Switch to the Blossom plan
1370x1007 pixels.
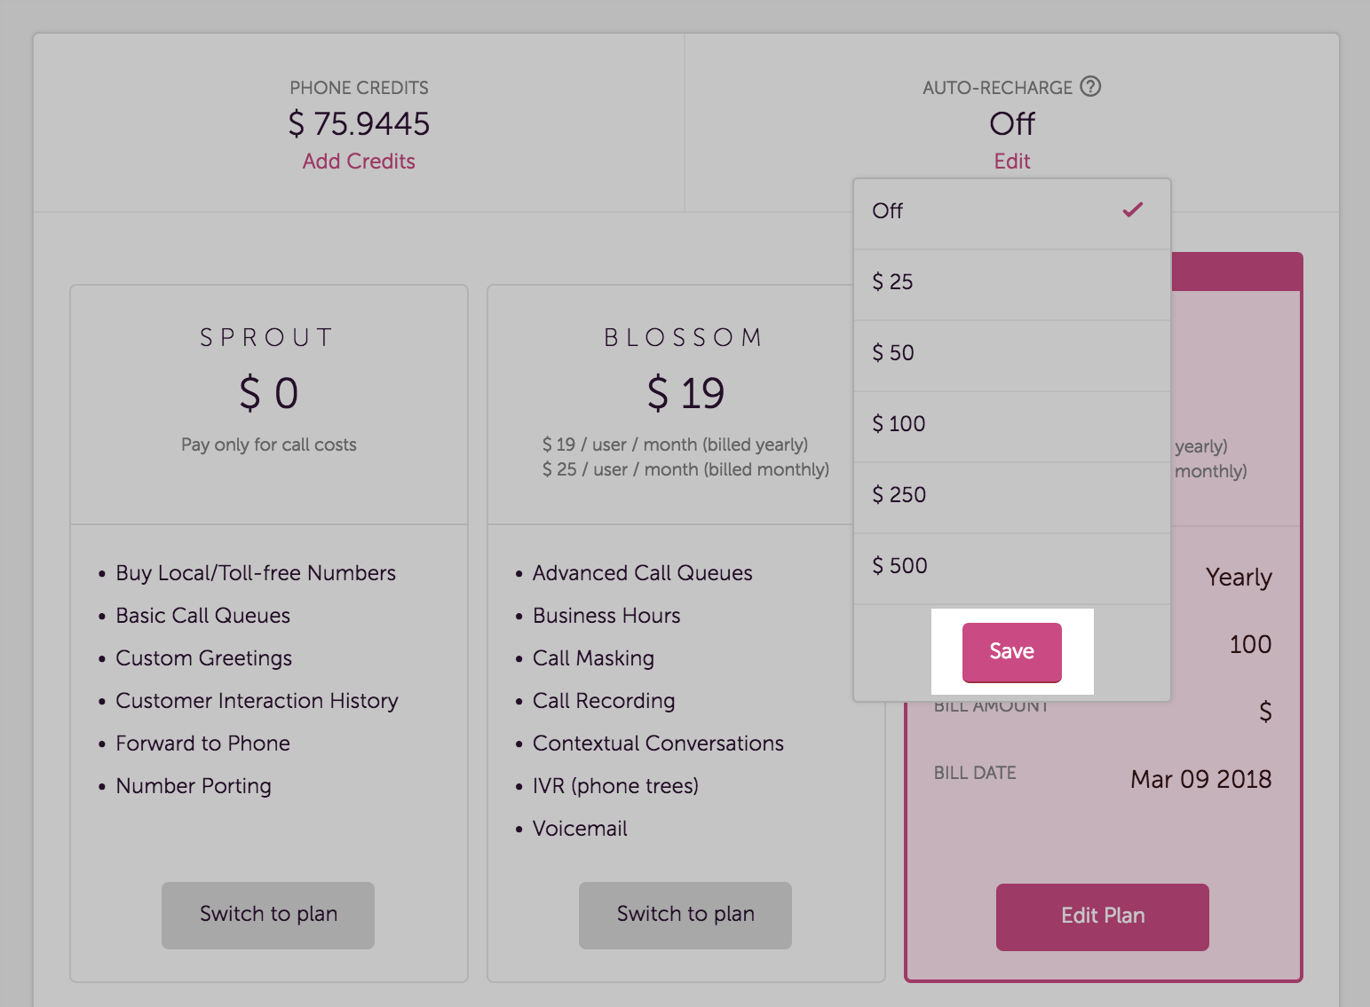click(x=685, y=915)
